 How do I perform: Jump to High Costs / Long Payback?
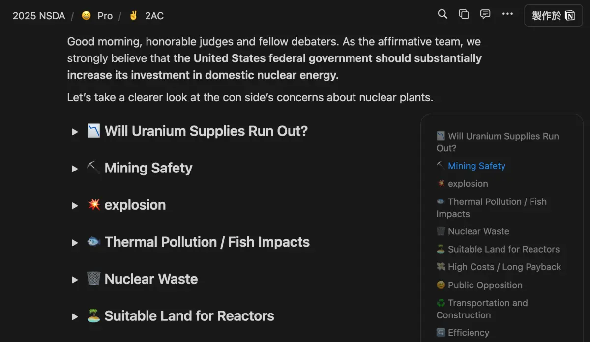pos(504,267)
